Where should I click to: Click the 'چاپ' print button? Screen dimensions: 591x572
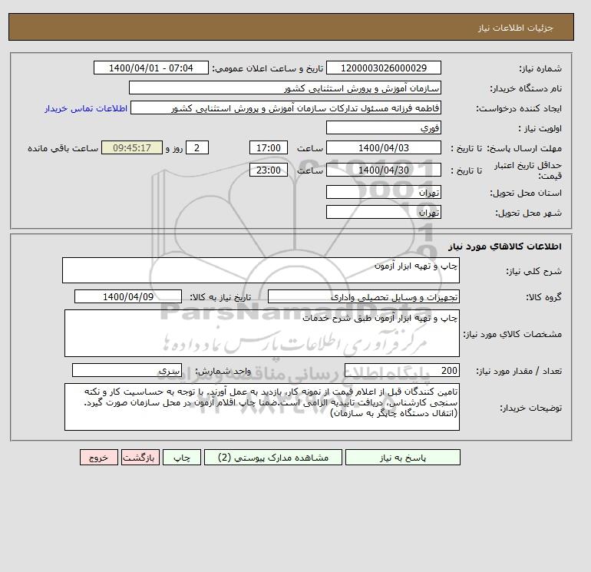[x=182, y=457]
